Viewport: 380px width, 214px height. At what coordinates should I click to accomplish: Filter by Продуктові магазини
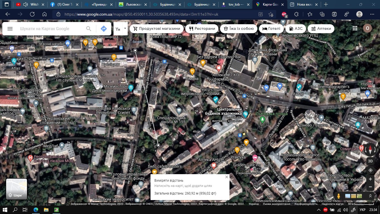157,28
